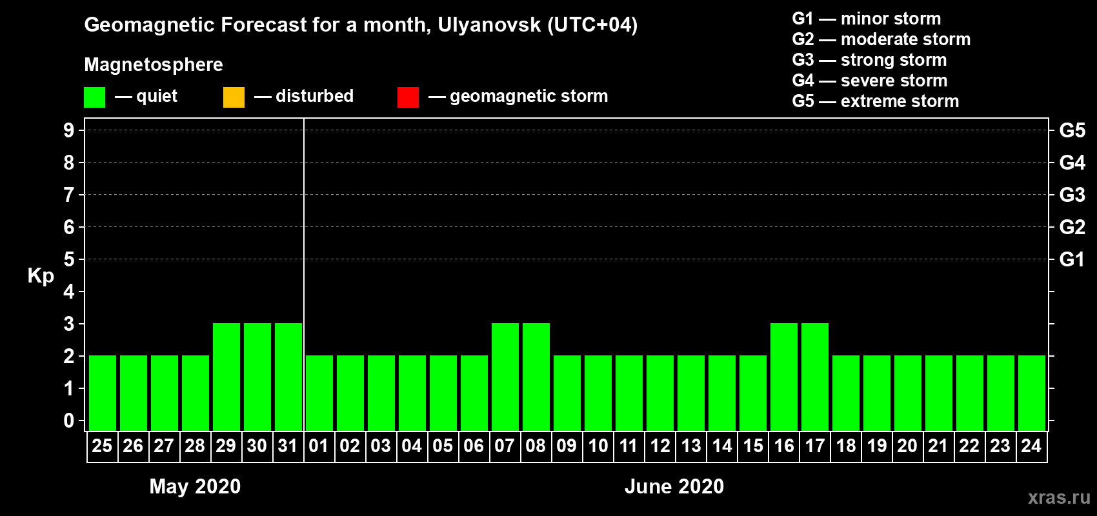This screenshot has height=516, width=1097.
Task: Click date label 05 on the x-axis
Action: pos(443,446)
